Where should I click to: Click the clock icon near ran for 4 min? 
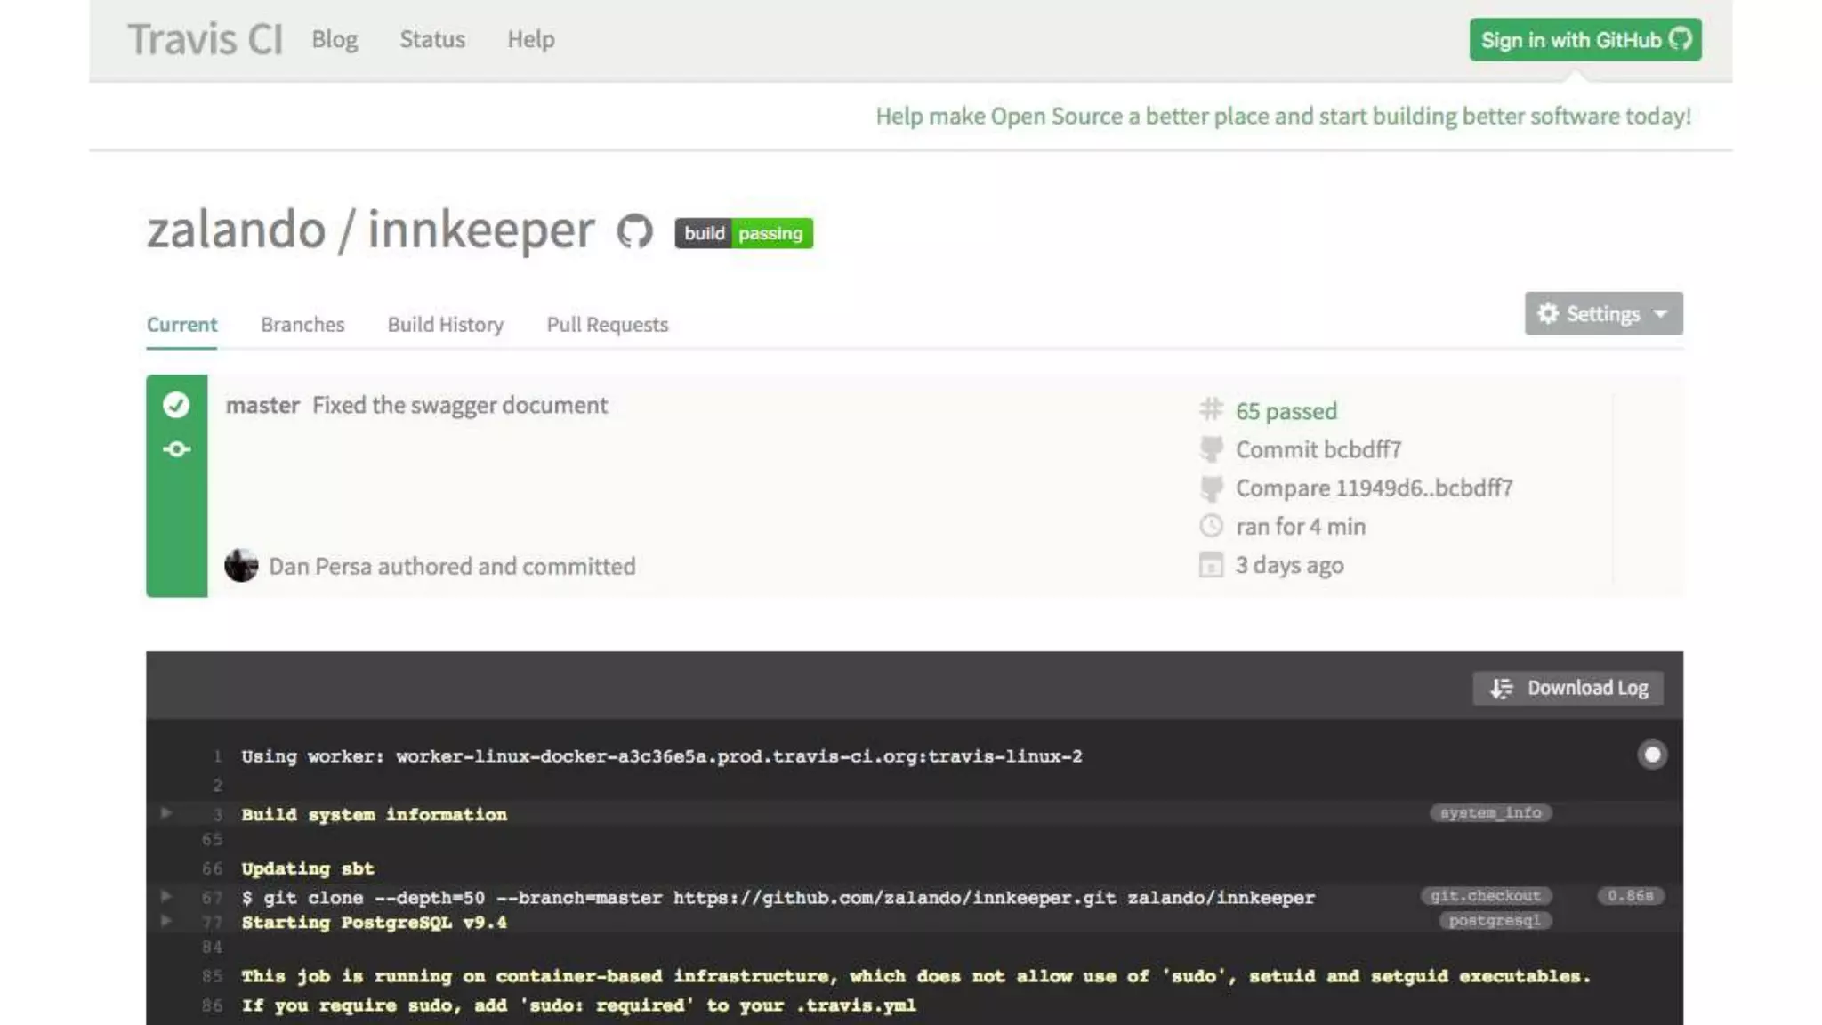[x=1211, y=526]
